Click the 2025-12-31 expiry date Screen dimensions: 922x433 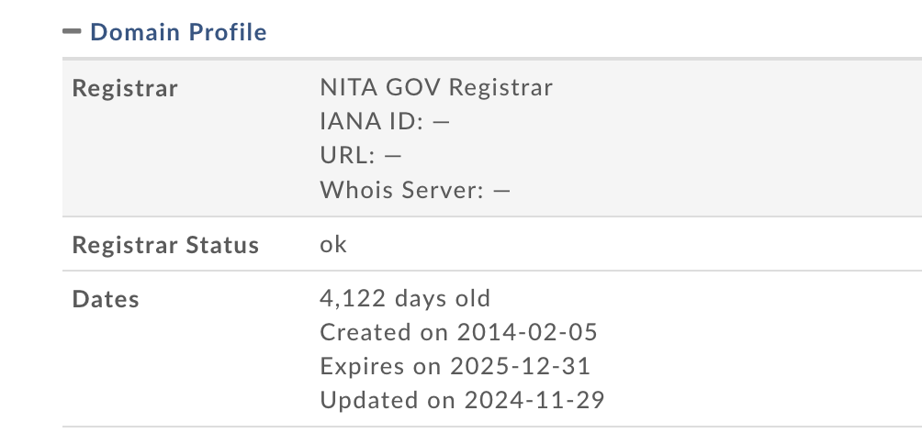(520, 366)
